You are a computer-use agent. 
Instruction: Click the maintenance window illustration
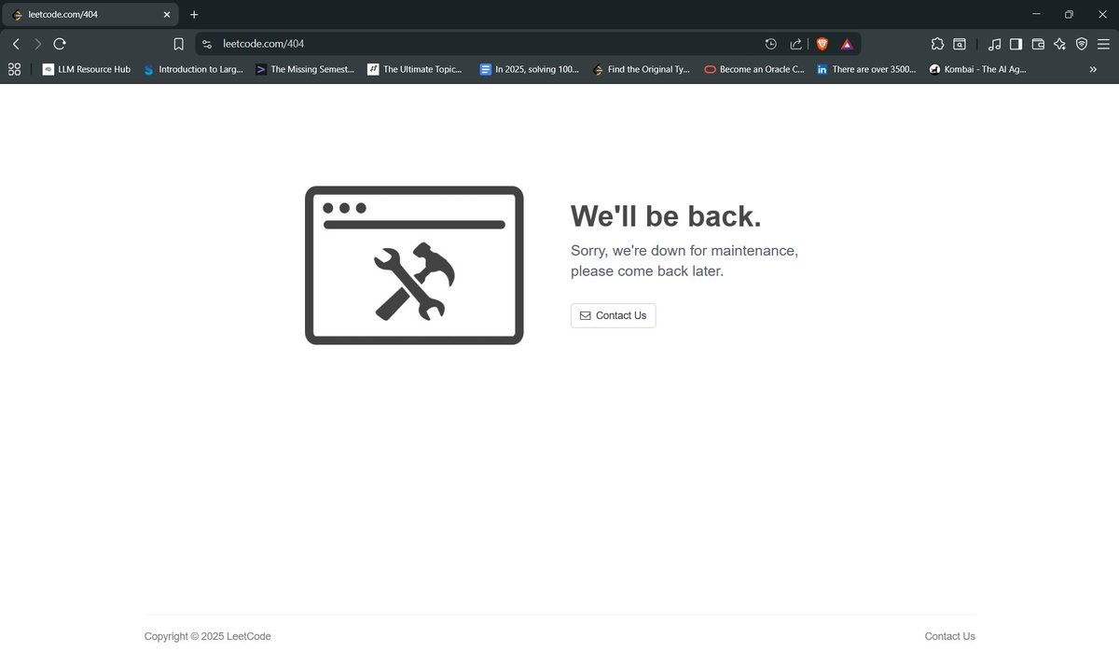pyautogui.click(x=414, y=265)
